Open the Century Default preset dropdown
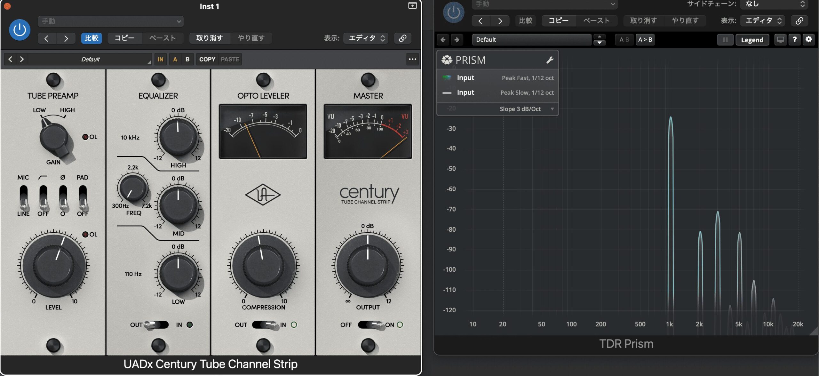Image resolution: width=819 pixels, height=376 pixels. tap(90, 59)
